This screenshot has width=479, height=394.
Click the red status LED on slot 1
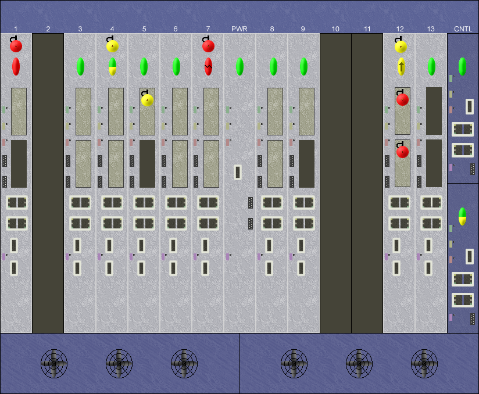[x=16, y=67]
